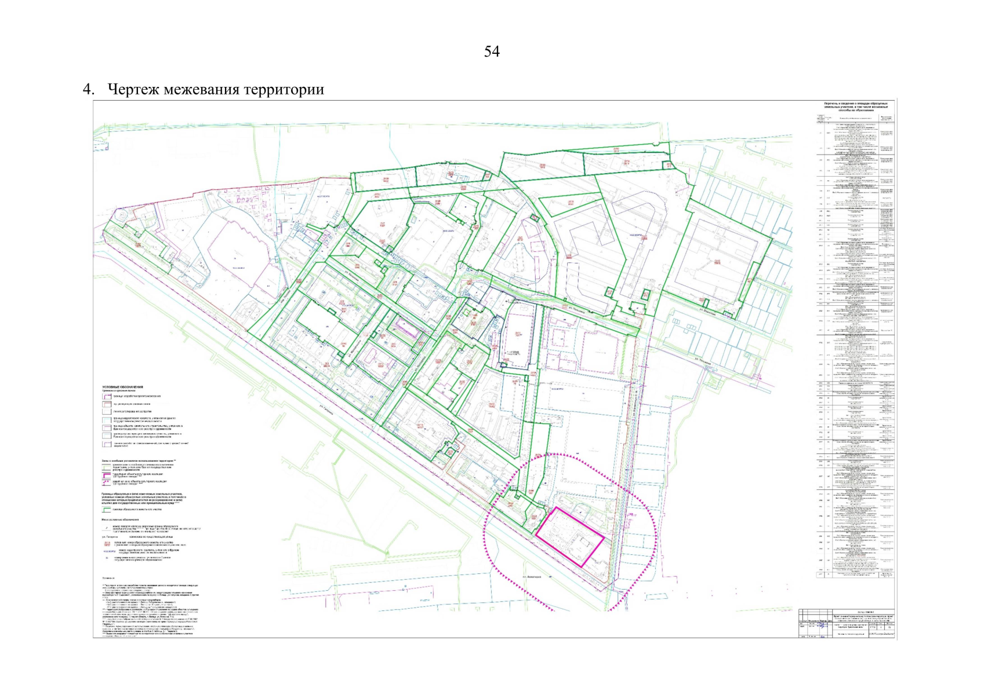Click the "УСЛОВНЫЕ ОБОЗНАЧЕНИЯ" legend title

122,387
